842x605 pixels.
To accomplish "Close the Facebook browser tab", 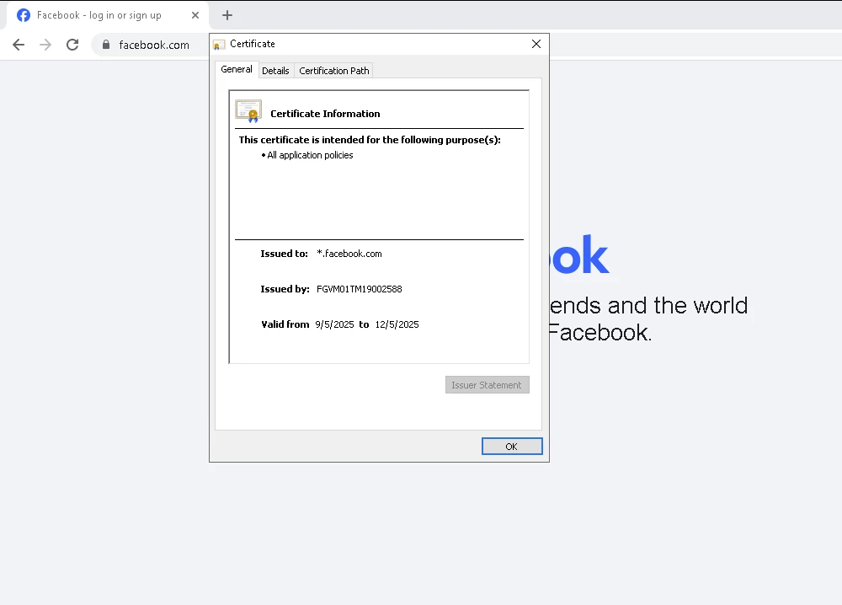I will point(195,15).
